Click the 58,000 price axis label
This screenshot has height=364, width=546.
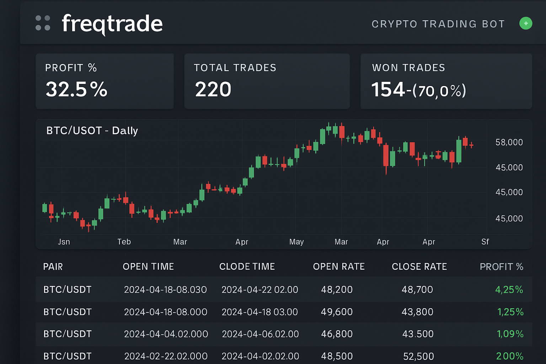pyautogui.click(x=509, y=142)
